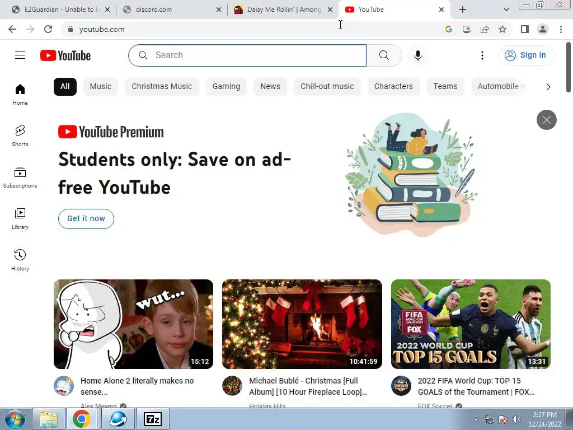Go to Home in sidebar
This screenshot has height=430, width=573.
click(20, 94)
